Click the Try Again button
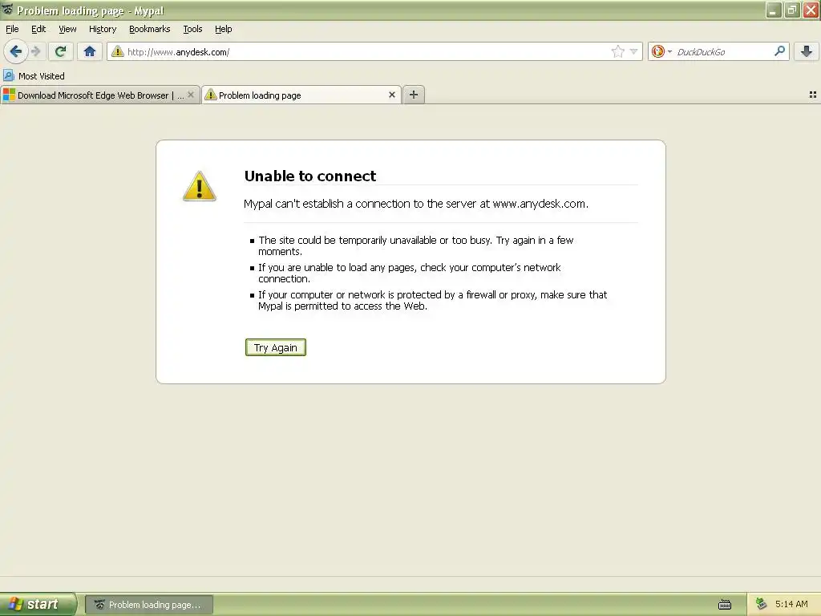 (x=276, y=347)
